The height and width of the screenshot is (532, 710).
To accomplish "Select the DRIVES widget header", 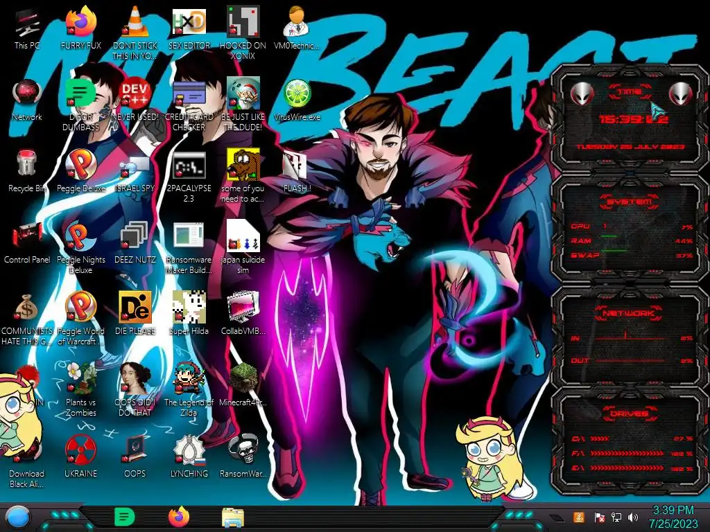I will [629, 414].
